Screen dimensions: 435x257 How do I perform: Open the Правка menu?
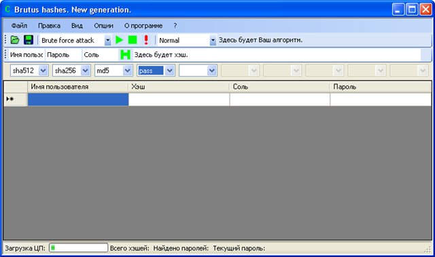[x=49, y=26]
